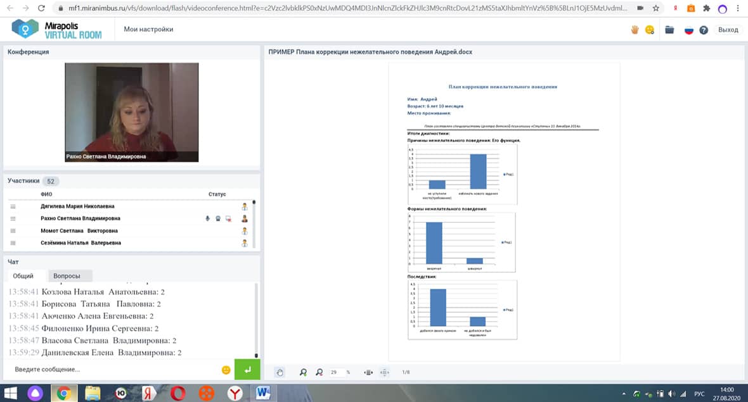Open emoji picker in chat input
The height and width of the screenshot is (402, 748).
pyautogui.click(x=226, y=370)
